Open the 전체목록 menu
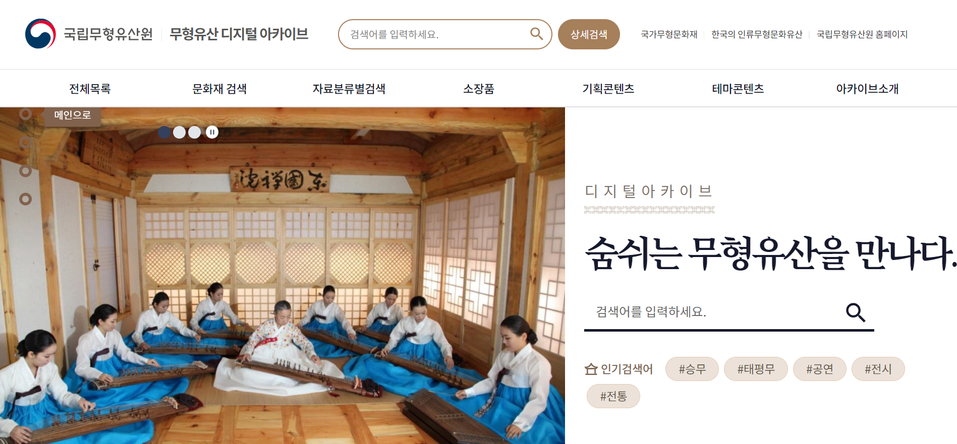 90,89
